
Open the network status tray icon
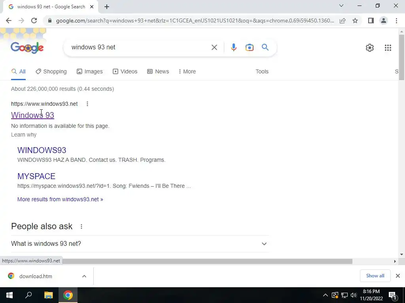point(344,295)
